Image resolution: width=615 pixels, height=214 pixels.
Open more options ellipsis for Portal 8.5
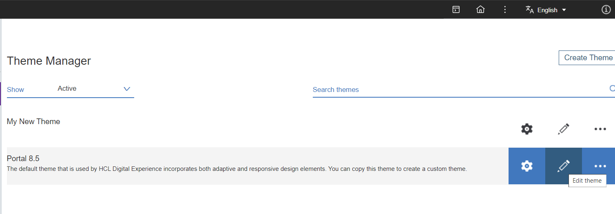600,166
